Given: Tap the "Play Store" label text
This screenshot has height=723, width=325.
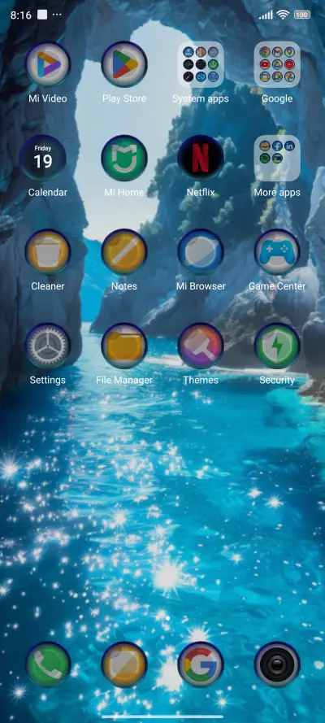Looking at the screenshot, I should [x=123, y=98].
